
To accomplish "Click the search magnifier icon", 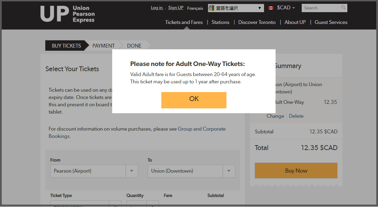I will coord(344,8).
